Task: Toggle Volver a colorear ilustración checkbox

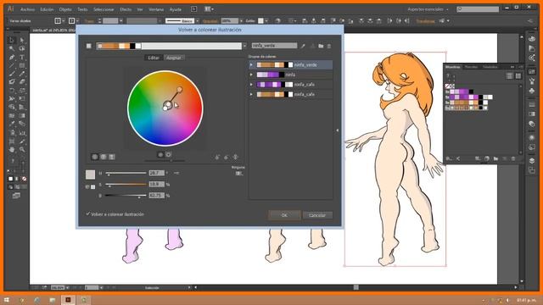Action: (x=88, y=213)
